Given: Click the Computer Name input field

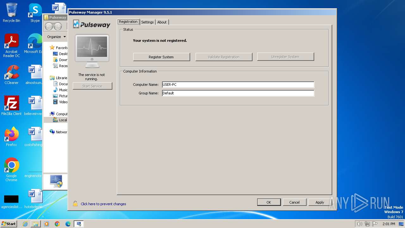Looking at the screenshot, I should coord(238,85).
